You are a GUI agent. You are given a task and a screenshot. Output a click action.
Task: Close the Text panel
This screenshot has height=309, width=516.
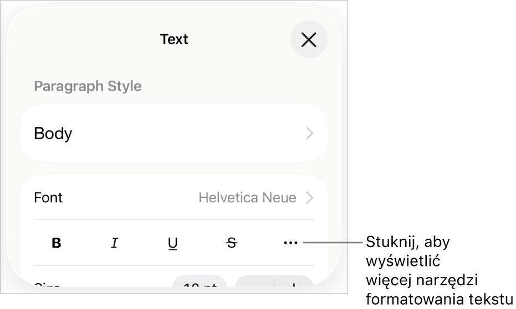(x=309, y=39)
